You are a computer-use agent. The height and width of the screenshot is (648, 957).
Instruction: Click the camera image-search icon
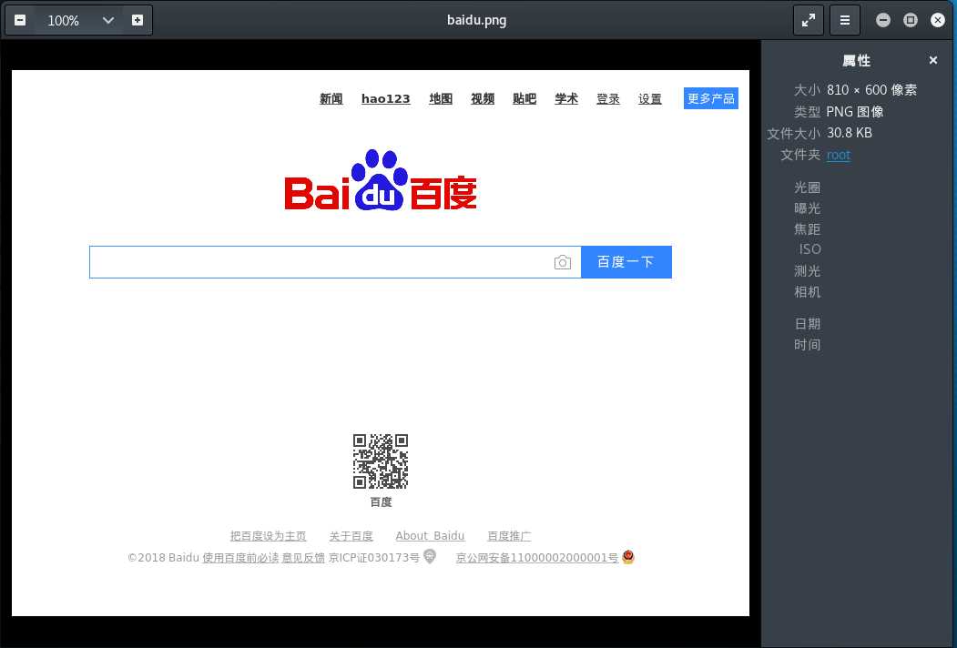tap(563, 262)
